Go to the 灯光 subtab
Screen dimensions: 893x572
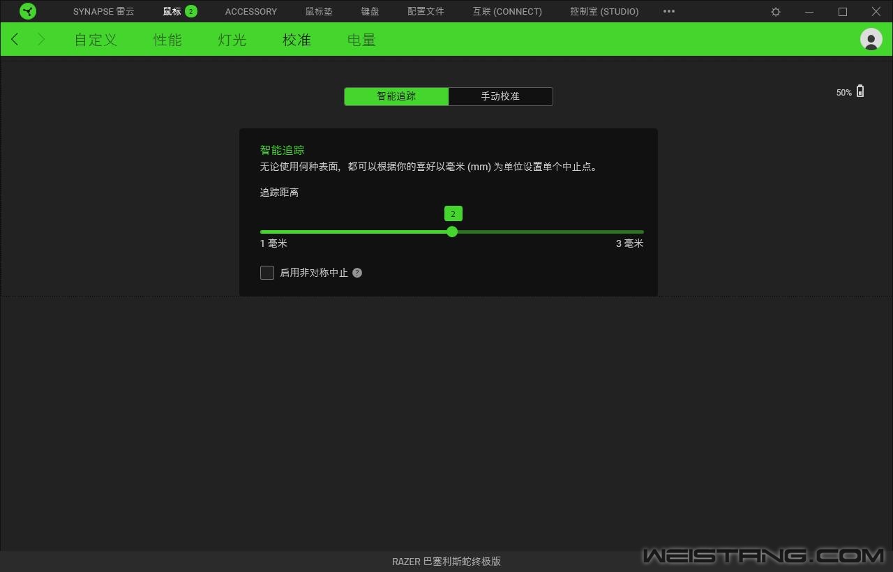click(x=232, y=40)
